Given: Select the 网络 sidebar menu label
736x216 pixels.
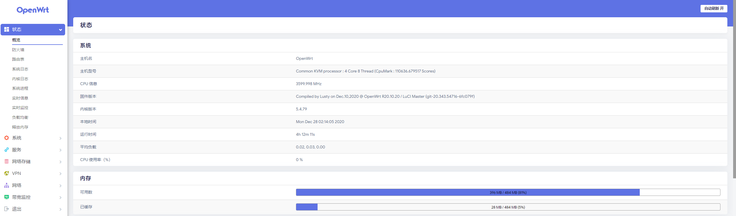Looking at the screenshot, I should [17, 185].
